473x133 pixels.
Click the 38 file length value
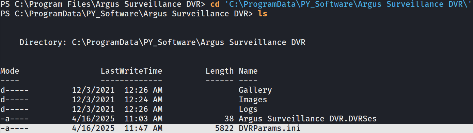229,119
